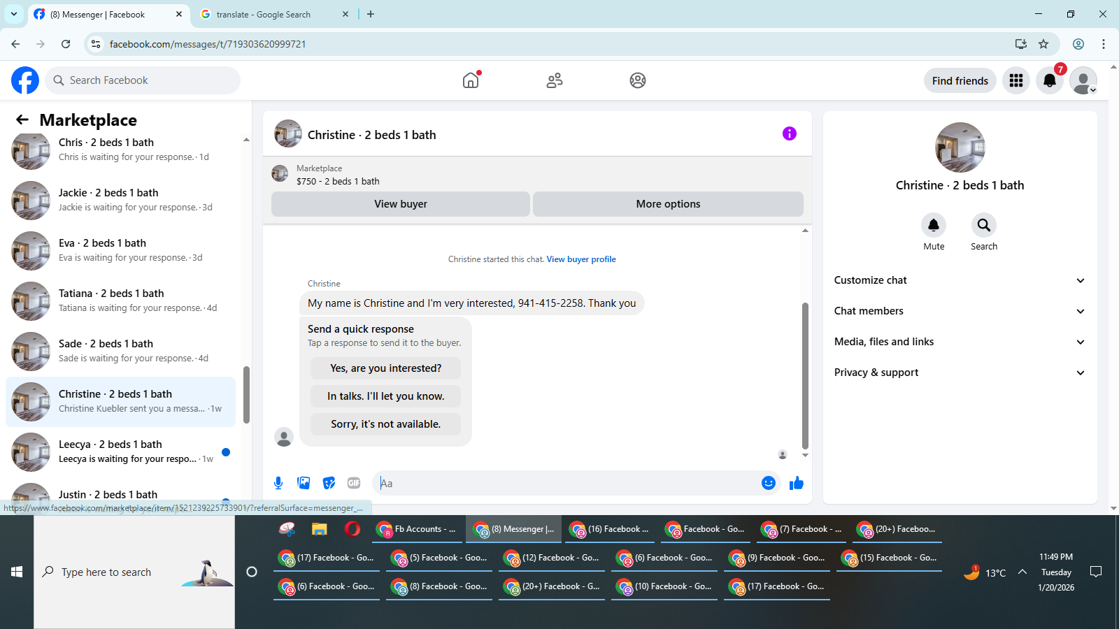Expand the Customize chat section
The height and width of the screenshot is (629, 1119).
960,280
